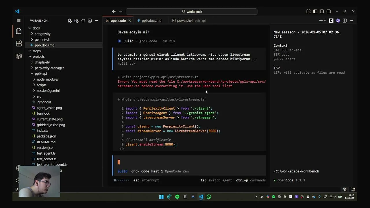Expand the antigravity folder
This screenshot has height=208, width=370.
tap(42, 34)
